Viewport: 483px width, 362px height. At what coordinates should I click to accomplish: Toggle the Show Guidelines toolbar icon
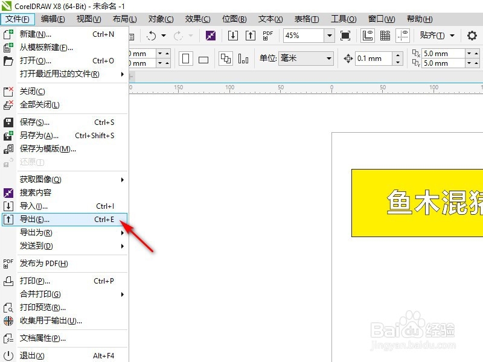(x=403, y=36)
